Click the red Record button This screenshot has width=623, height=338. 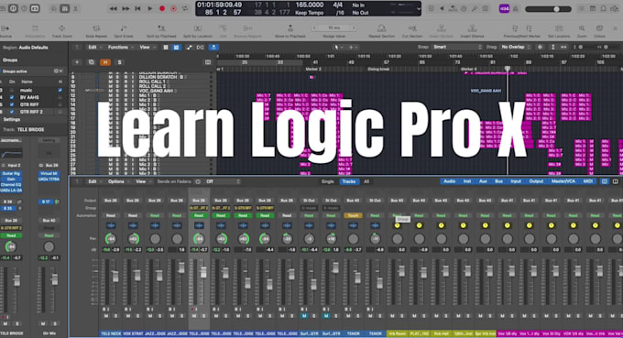[x=162, y=8]
